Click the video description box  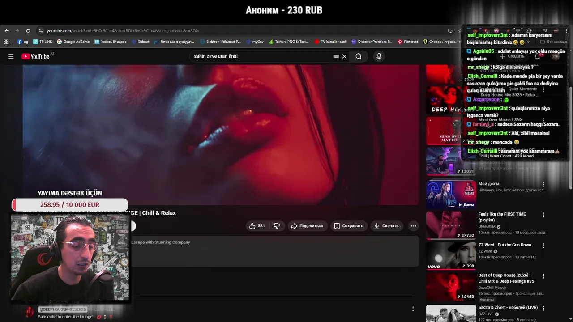point(221,251)
